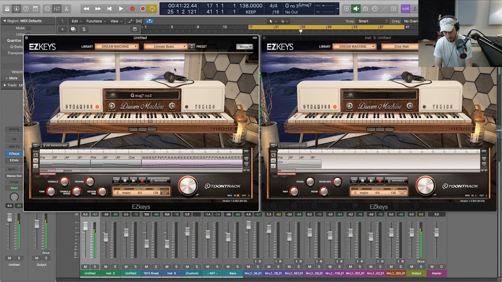
Task: Click the purple 1234 count-in button
Action: click(x=406, y=8)
